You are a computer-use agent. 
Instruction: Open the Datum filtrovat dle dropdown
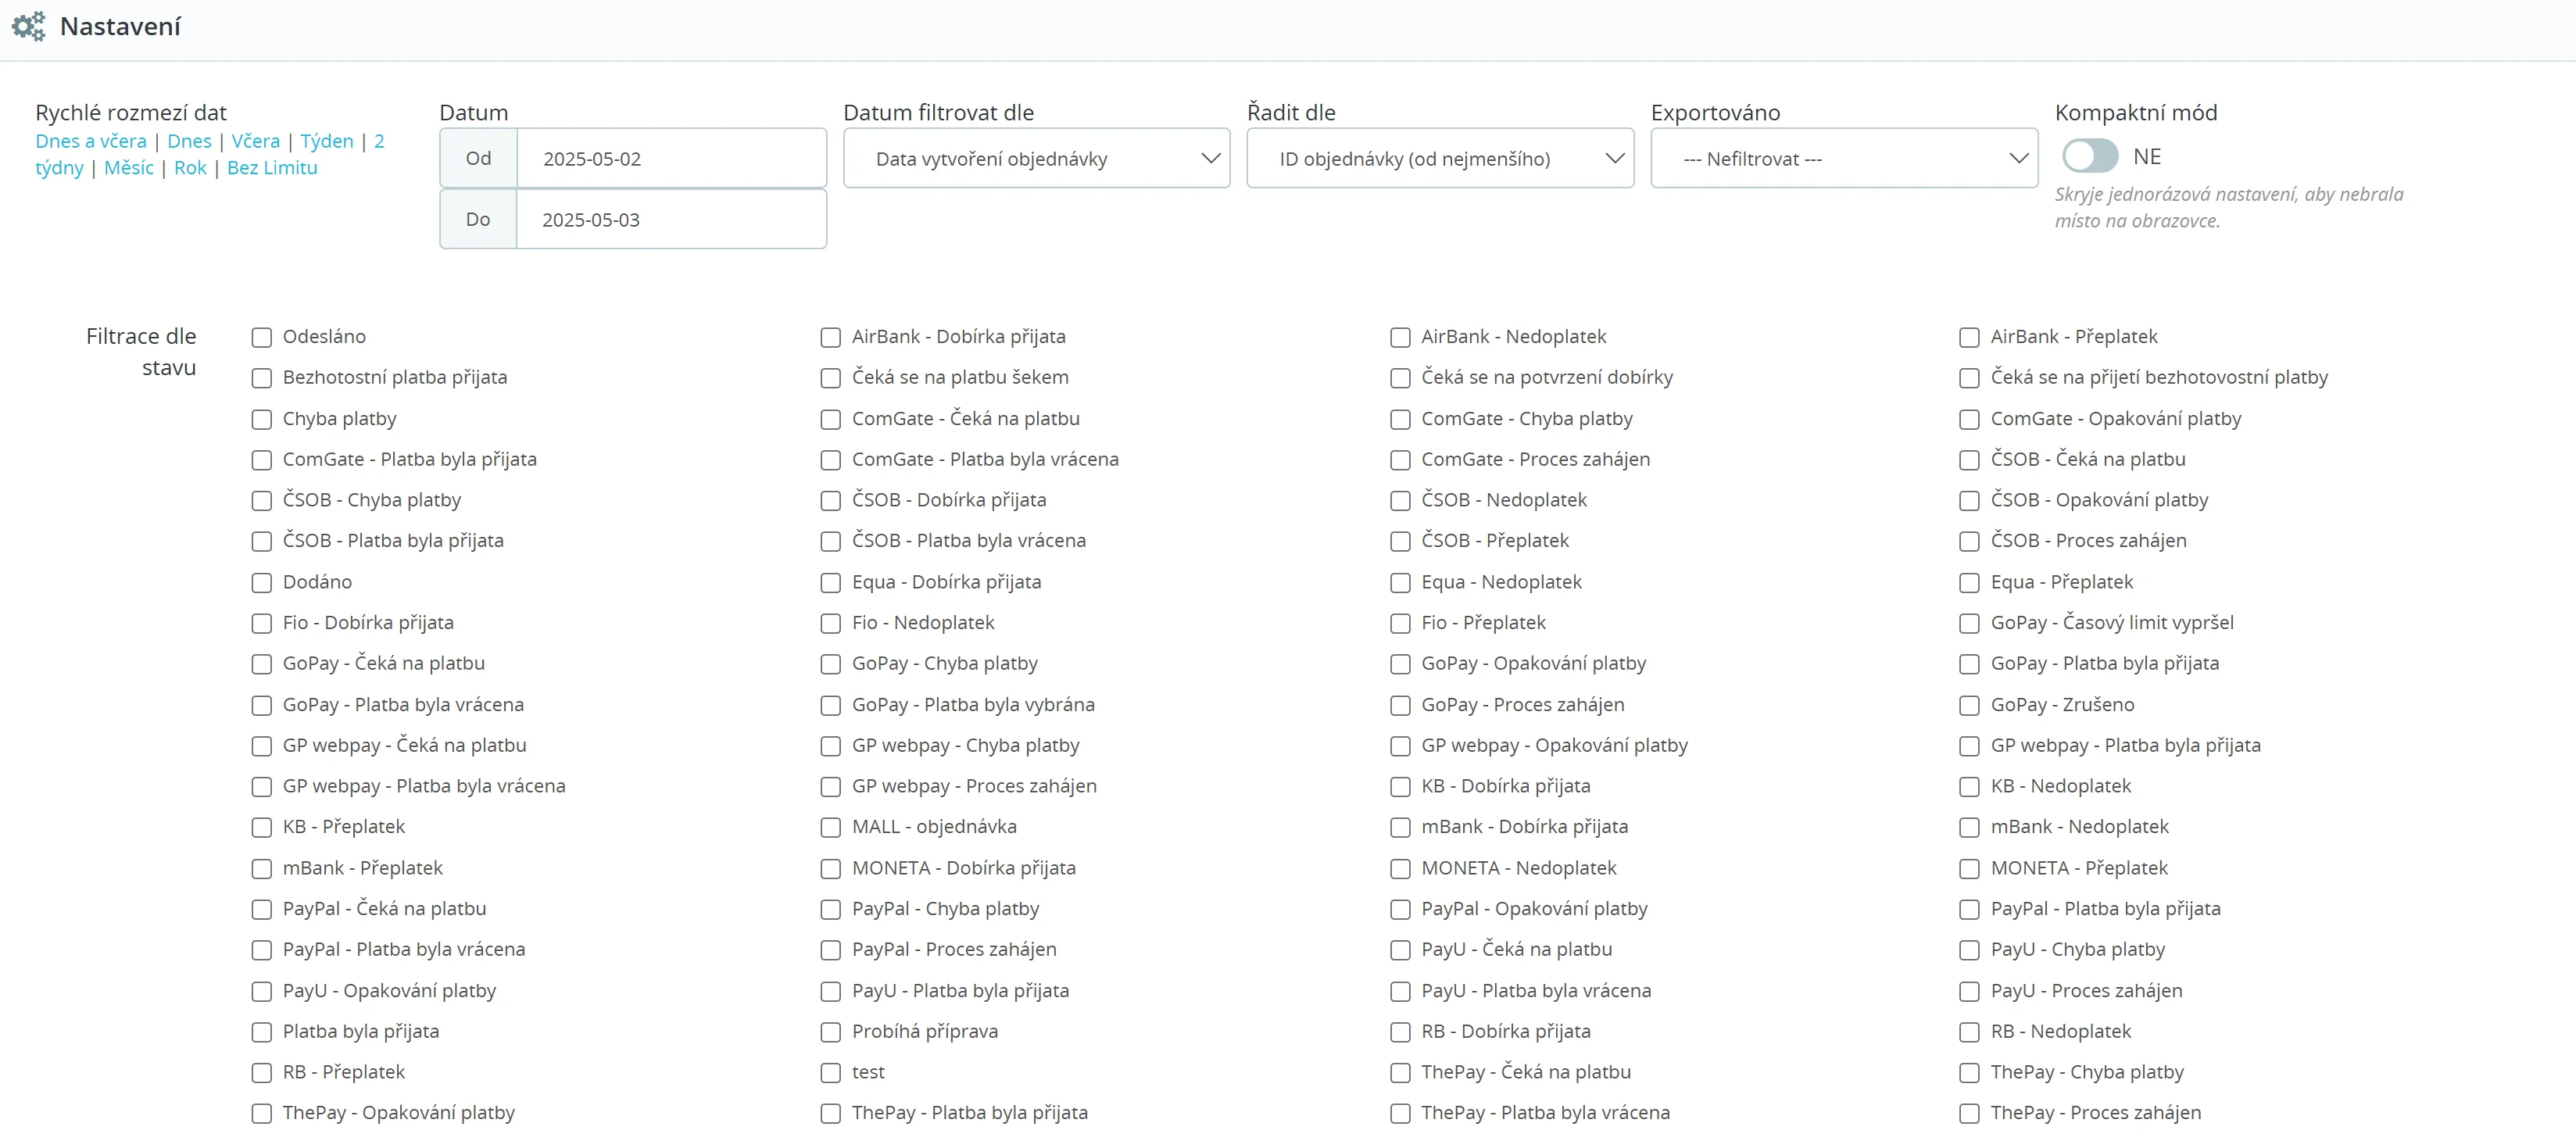pos(1036,159)
